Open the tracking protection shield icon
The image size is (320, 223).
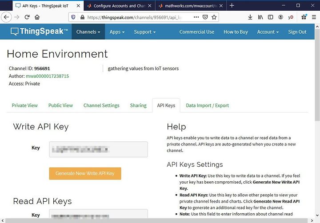[73, 17]
